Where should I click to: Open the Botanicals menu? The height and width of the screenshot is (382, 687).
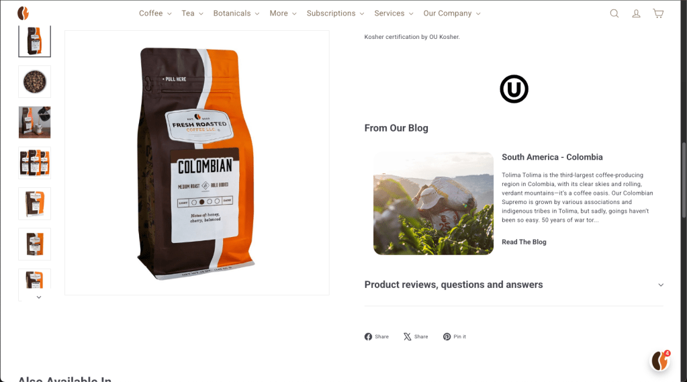click(236, 13)
